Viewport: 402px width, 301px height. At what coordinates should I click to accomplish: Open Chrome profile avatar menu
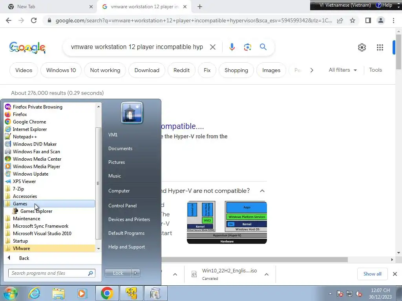(381, 20)
